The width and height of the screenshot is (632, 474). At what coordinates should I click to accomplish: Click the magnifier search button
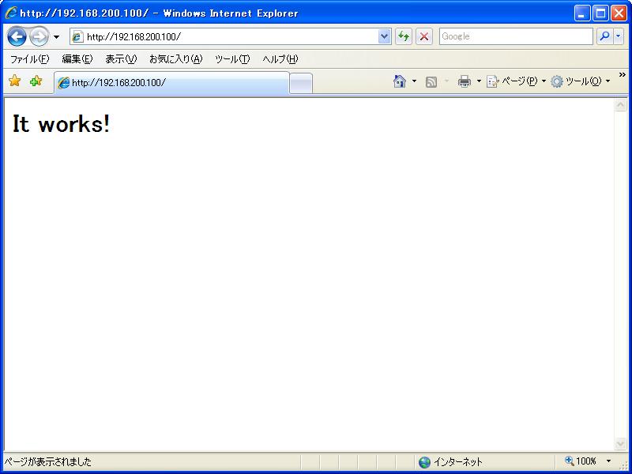(604, 36)
